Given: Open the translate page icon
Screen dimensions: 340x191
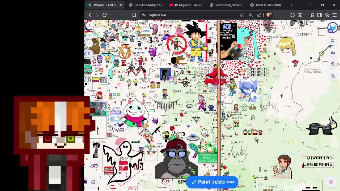Looking at the screenshot, I should (251, 15).
